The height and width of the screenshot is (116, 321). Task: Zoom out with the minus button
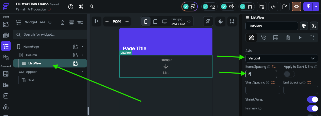tap(107, 21)
